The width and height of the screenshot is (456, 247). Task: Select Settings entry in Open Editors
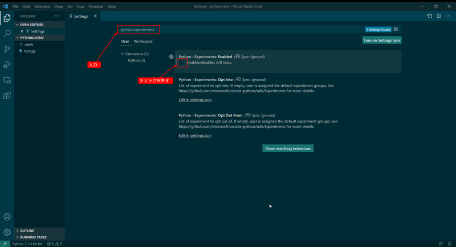click(x=38, y=31)
